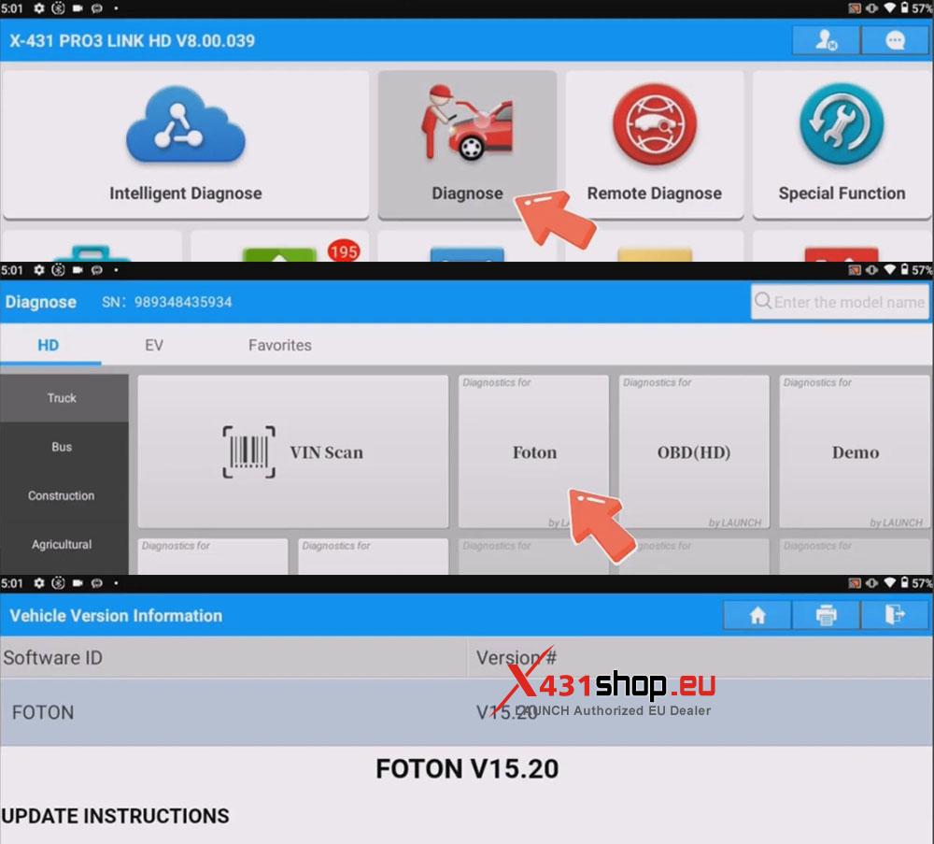Click the VIN barcode scan icon

[249, 451]
